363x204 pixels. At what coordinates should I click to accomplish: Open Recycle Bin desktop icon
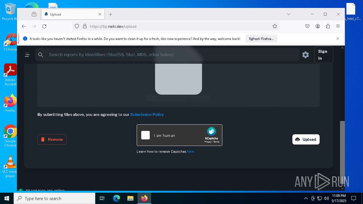pyautogui.click(x=10, y=12)
